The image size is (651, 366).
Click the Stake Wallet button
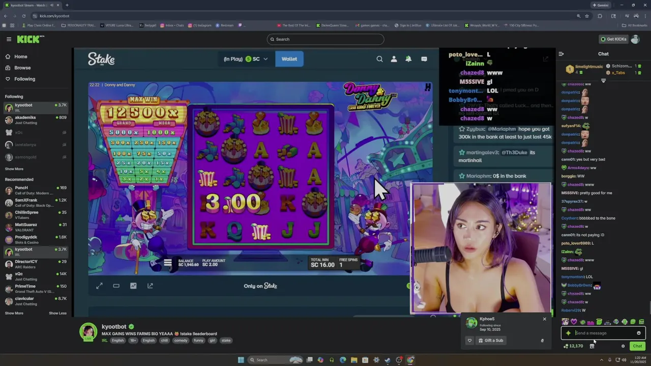pos(289,59)
